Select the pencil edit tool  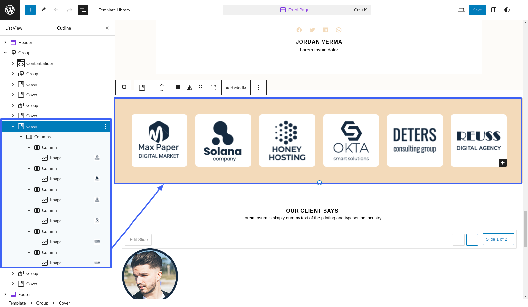(43, 10)
